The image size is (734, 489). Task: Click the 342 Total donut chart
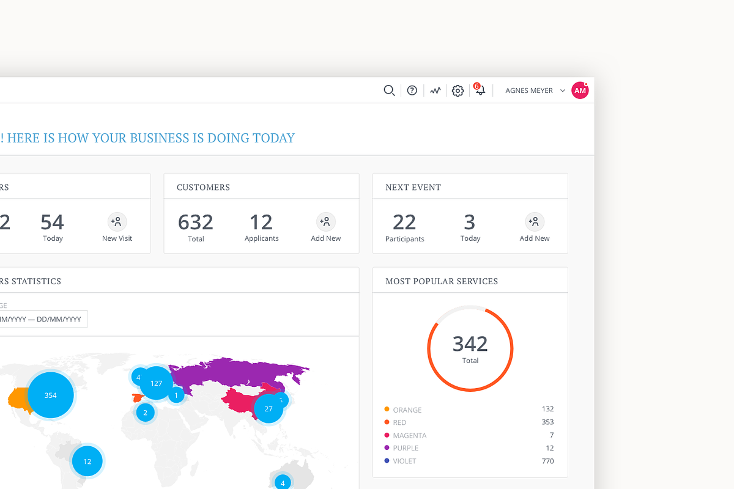click(x=470, y=348)
